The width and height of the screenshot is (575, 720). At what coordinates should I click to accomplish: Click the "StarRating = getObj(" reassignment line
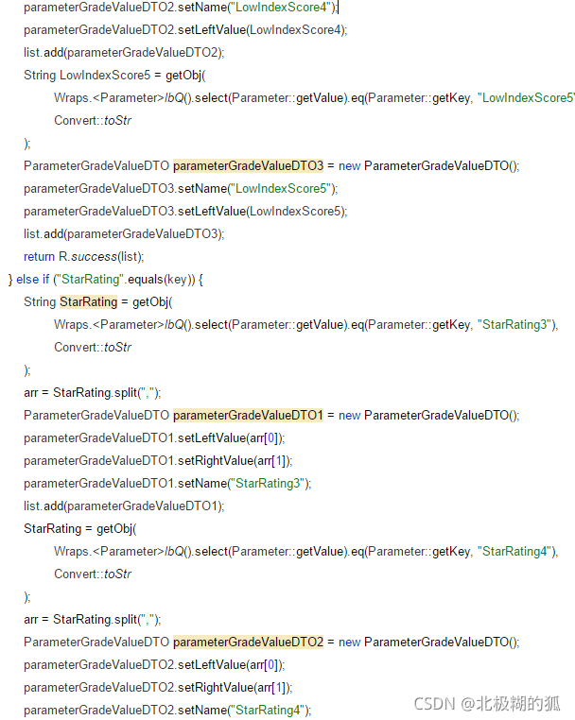80,529
